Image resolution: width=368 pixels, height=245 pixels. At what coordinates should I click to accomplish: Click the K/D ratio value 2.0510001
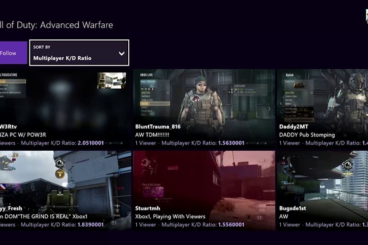[91, 143]
